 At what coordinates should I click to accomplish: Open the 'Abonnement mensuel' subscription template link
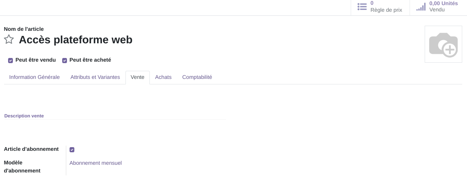[96, 163]
